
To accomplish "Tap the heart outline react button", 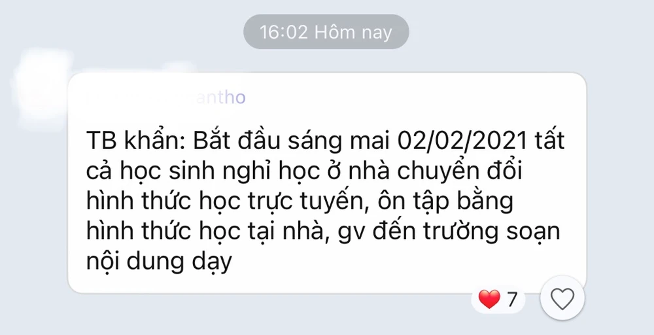I will click(562, 299).
